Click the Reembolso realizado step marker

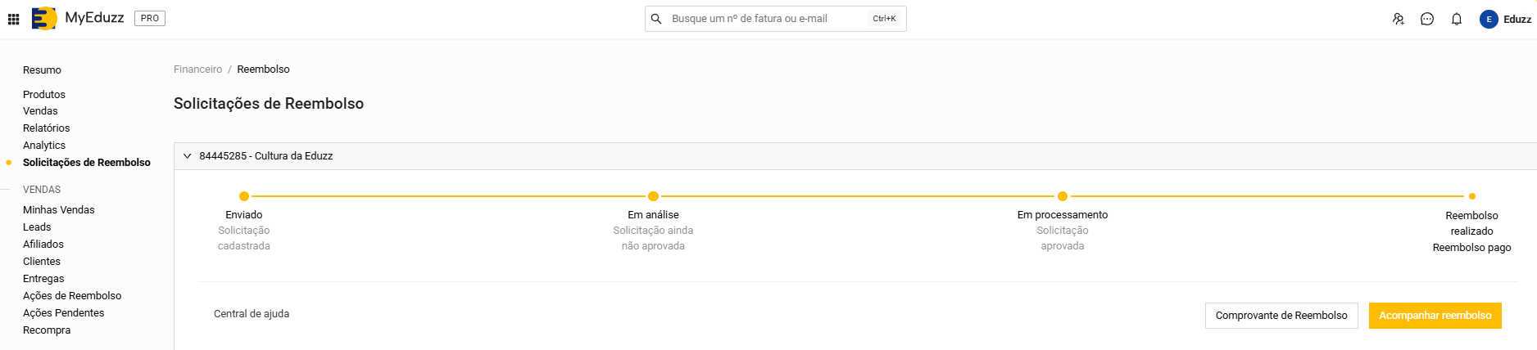pyautogui.click(x=1472, y=196)
